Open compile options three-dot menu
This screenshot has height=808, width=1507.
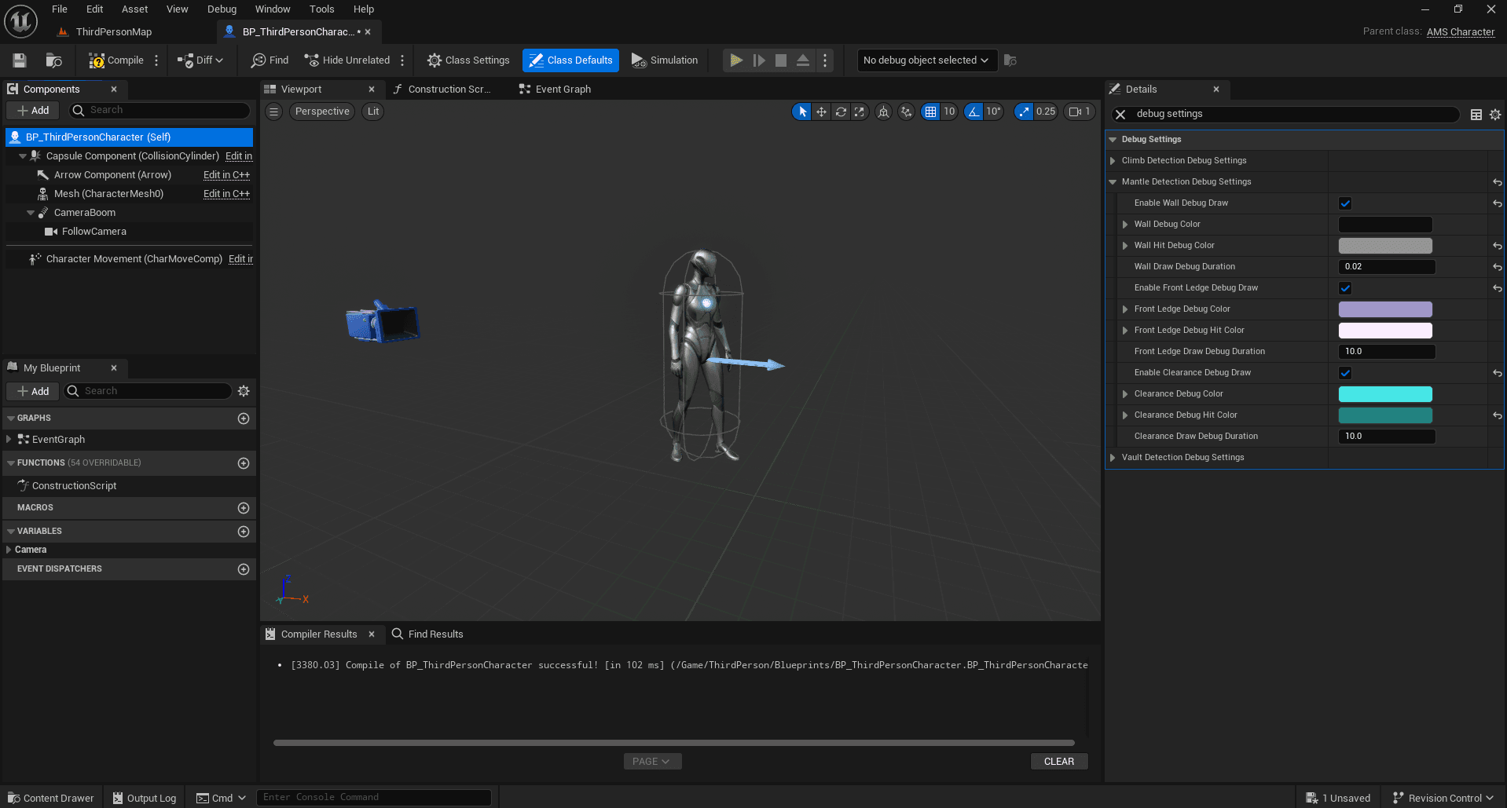(156, 60)
